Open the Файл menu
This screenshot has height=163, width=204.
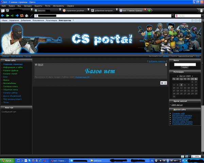(4, 6)
